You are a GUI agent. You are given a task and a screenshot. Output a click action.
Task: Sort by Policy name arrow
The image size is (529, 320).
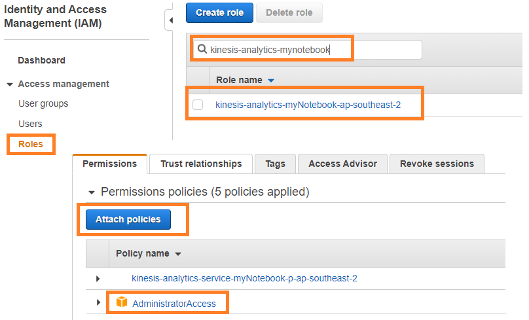click(178, 254)
